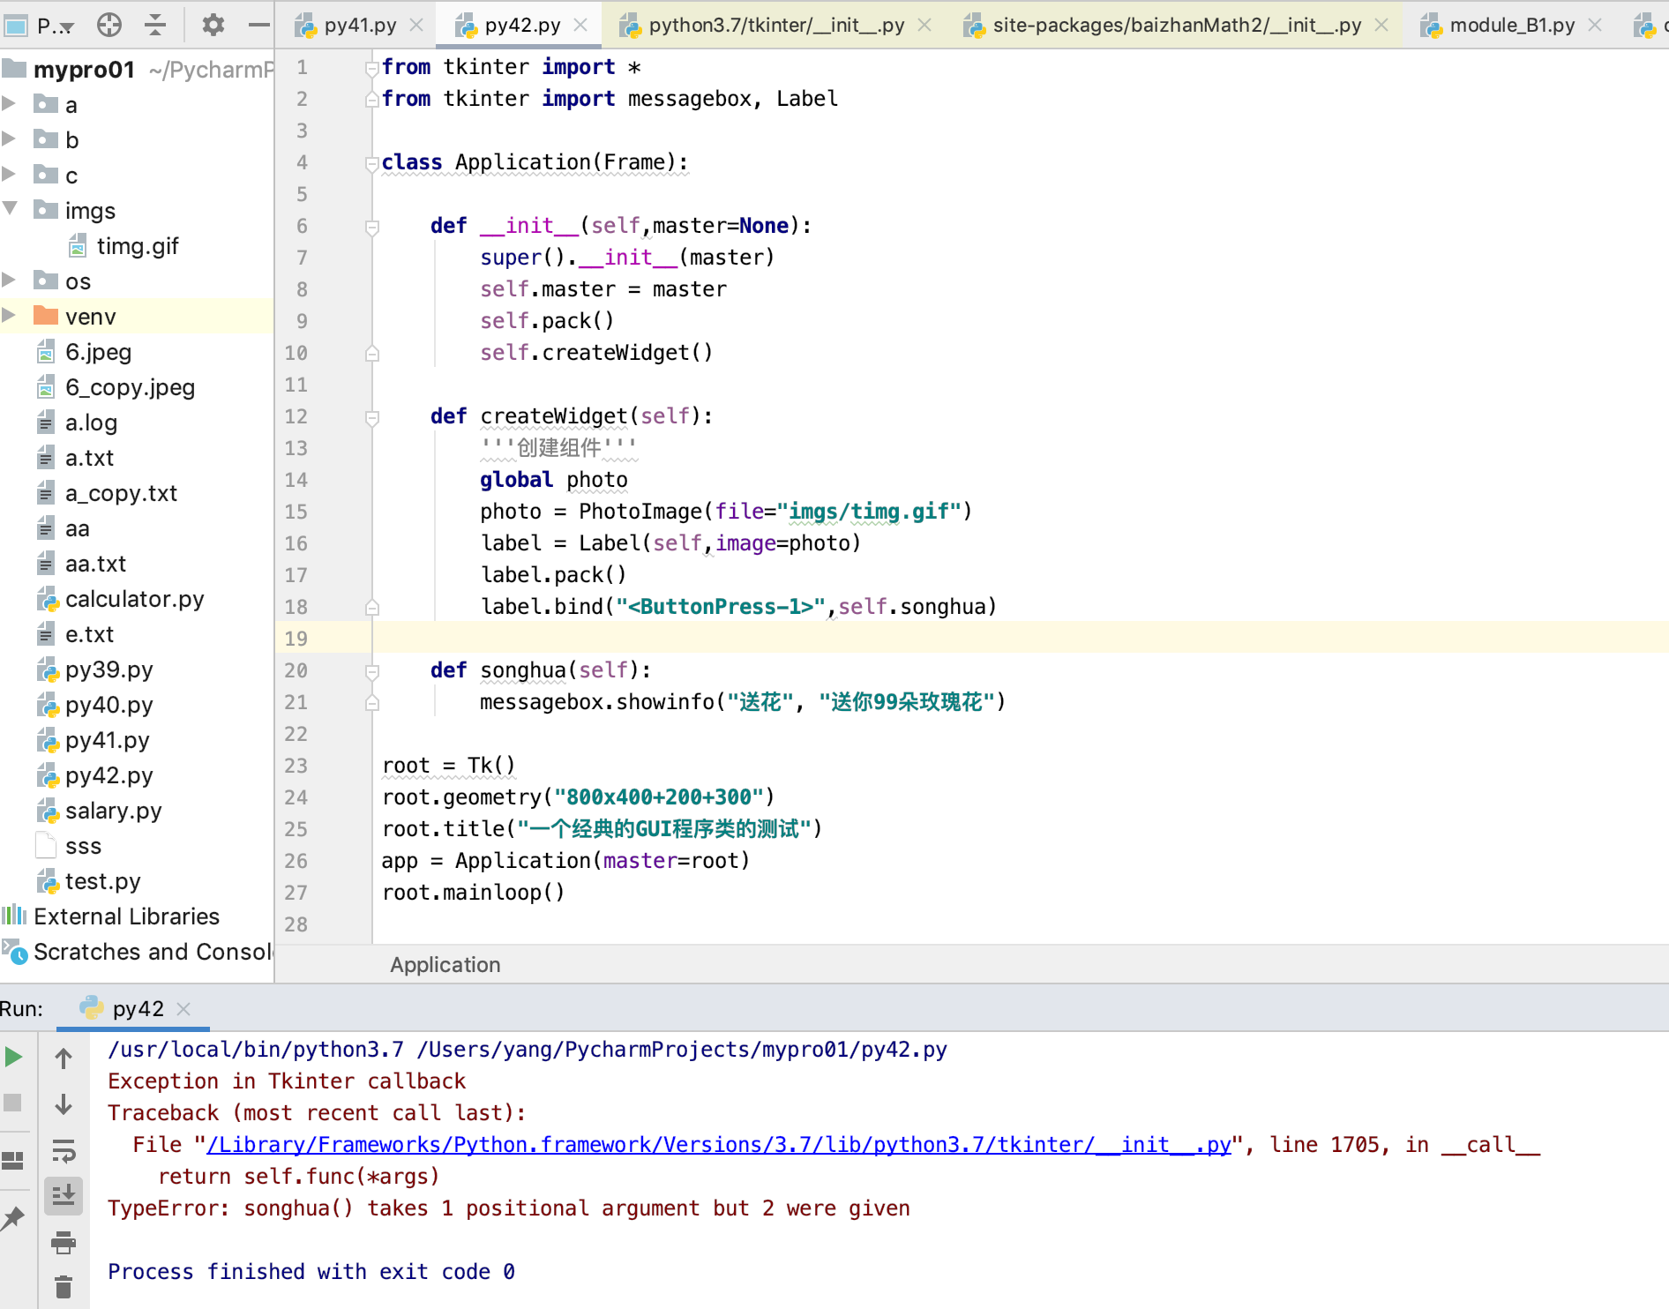Image resolution: width=1669 pixels, height=1309 pixels.
Task: Close the tkinter __init__.py tab
Action: point(924,25)
